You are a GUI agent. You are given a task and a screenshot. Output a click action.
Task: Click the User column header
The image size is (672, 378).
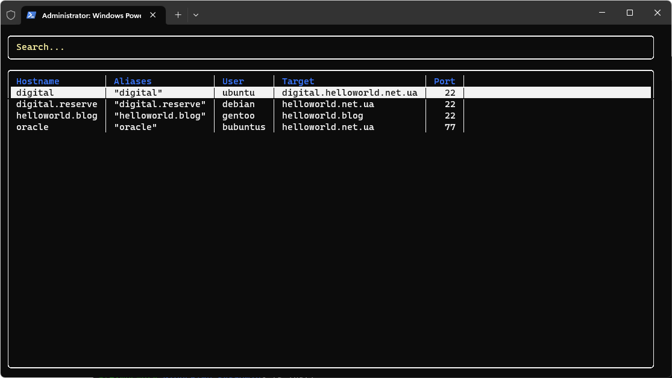point(233,81)
